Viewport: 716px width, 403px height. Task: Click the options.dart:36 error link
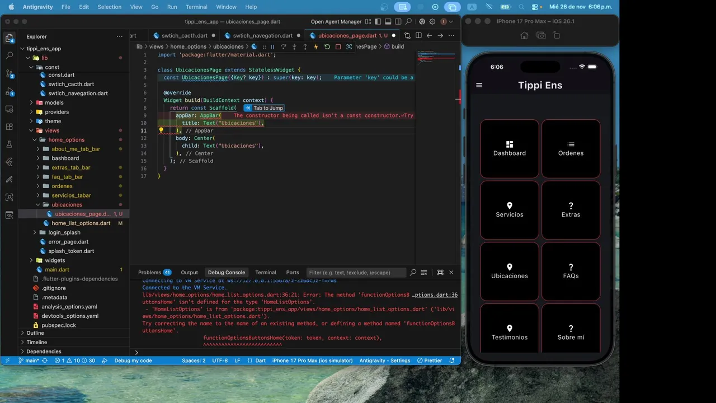point(435,295)
